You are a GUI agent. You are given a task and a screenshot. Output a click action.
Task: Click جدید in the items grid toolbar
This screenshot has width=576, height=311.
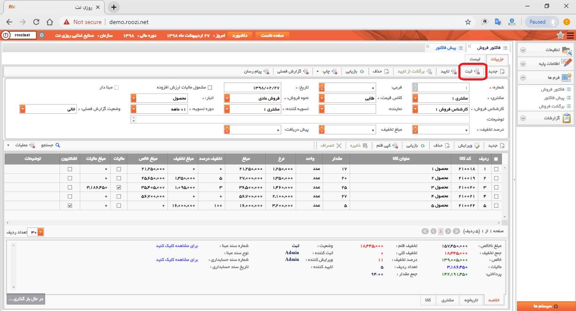(496, 145)
